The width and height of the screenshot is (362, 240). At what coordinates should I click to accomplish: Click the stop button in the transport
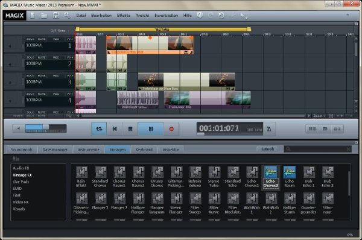click(130, 129)
